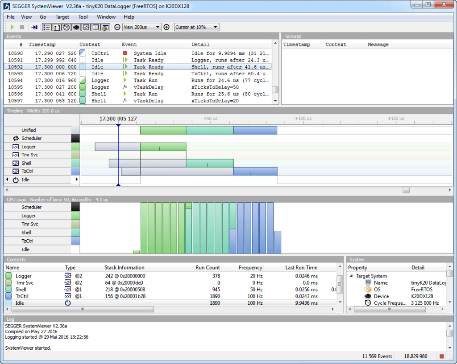
Task: Click TzCtrl task icon in Timeline
Action: pyautogui.click(x=16, y=172)
